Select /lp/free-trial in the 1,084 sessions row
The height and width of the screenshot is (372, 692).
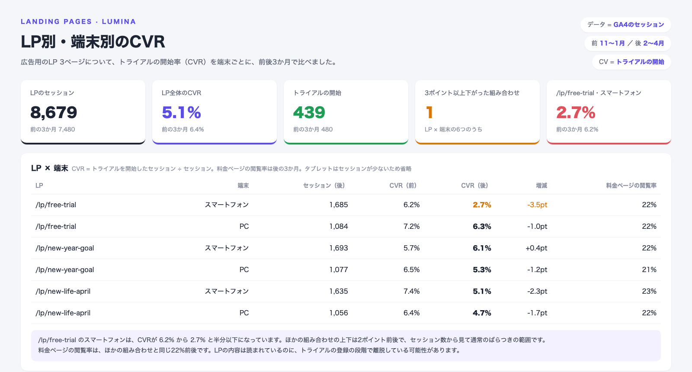(56, 227)
